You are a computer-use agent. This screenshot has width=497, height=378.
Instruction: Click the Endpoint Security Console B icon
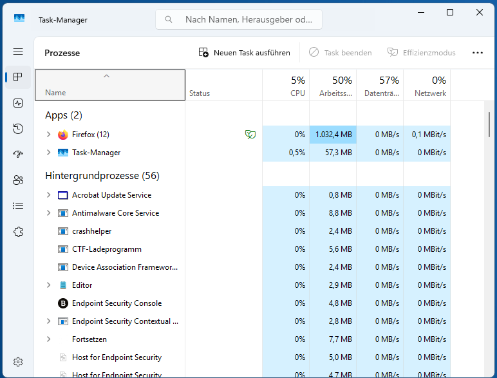(x=63, y=303)
